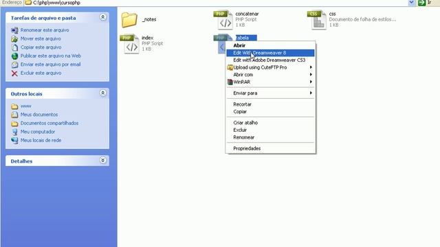Collapse the Tarefas de arquivo e pasta panel
440x247 pixels.
tap(102, 17)
